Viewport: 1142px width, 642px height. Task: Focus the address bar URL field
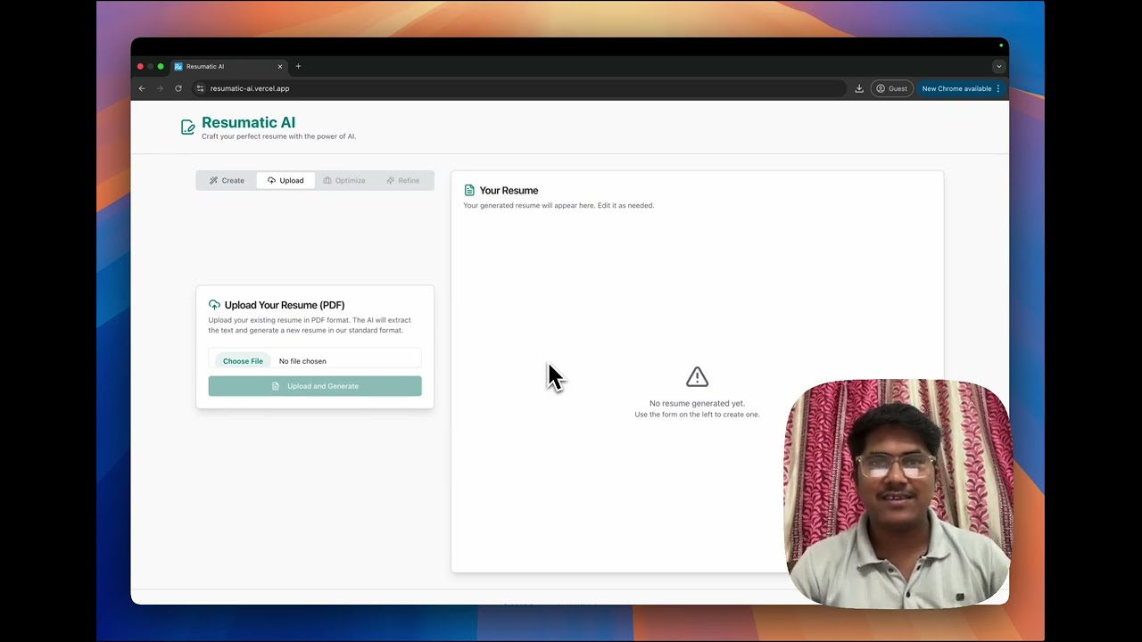[x=517, y=88]
